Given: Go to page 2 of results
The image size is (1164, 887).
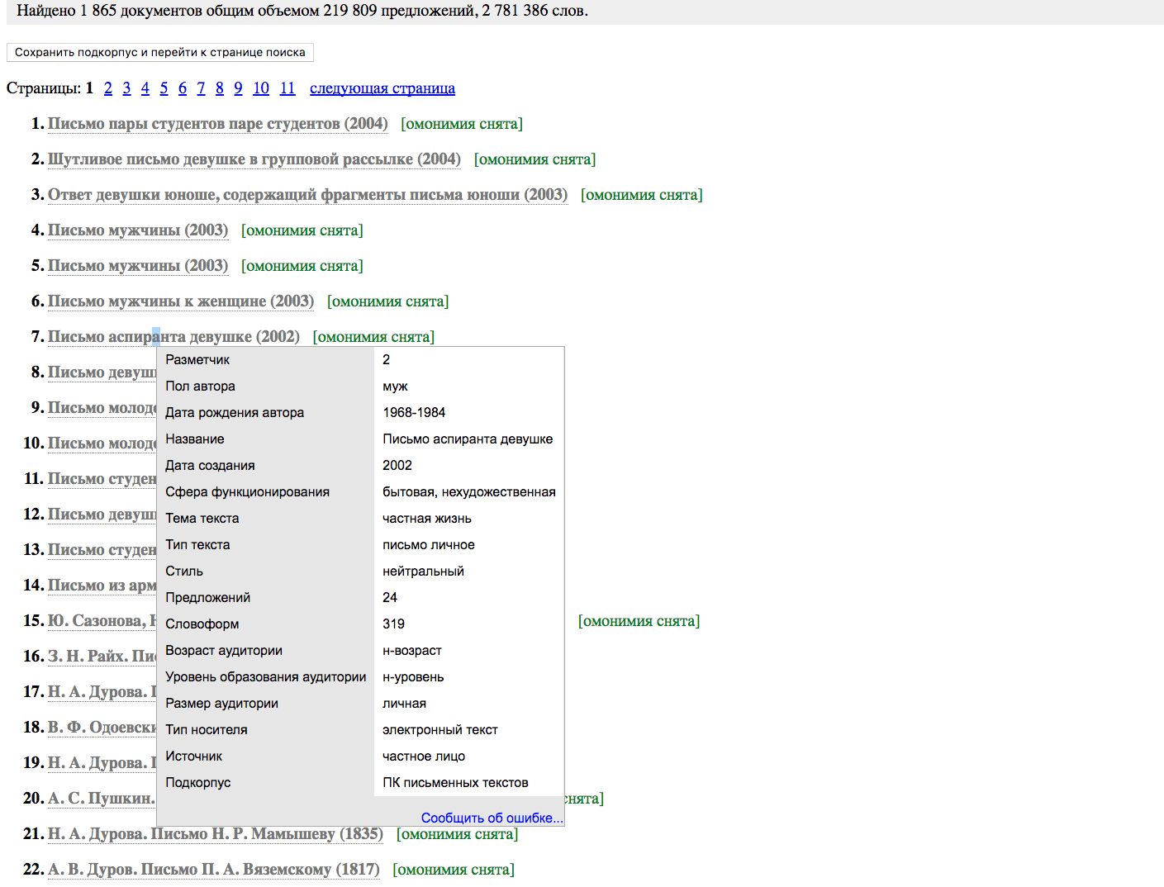Looking at the screenshot, I should pos(108,88).
